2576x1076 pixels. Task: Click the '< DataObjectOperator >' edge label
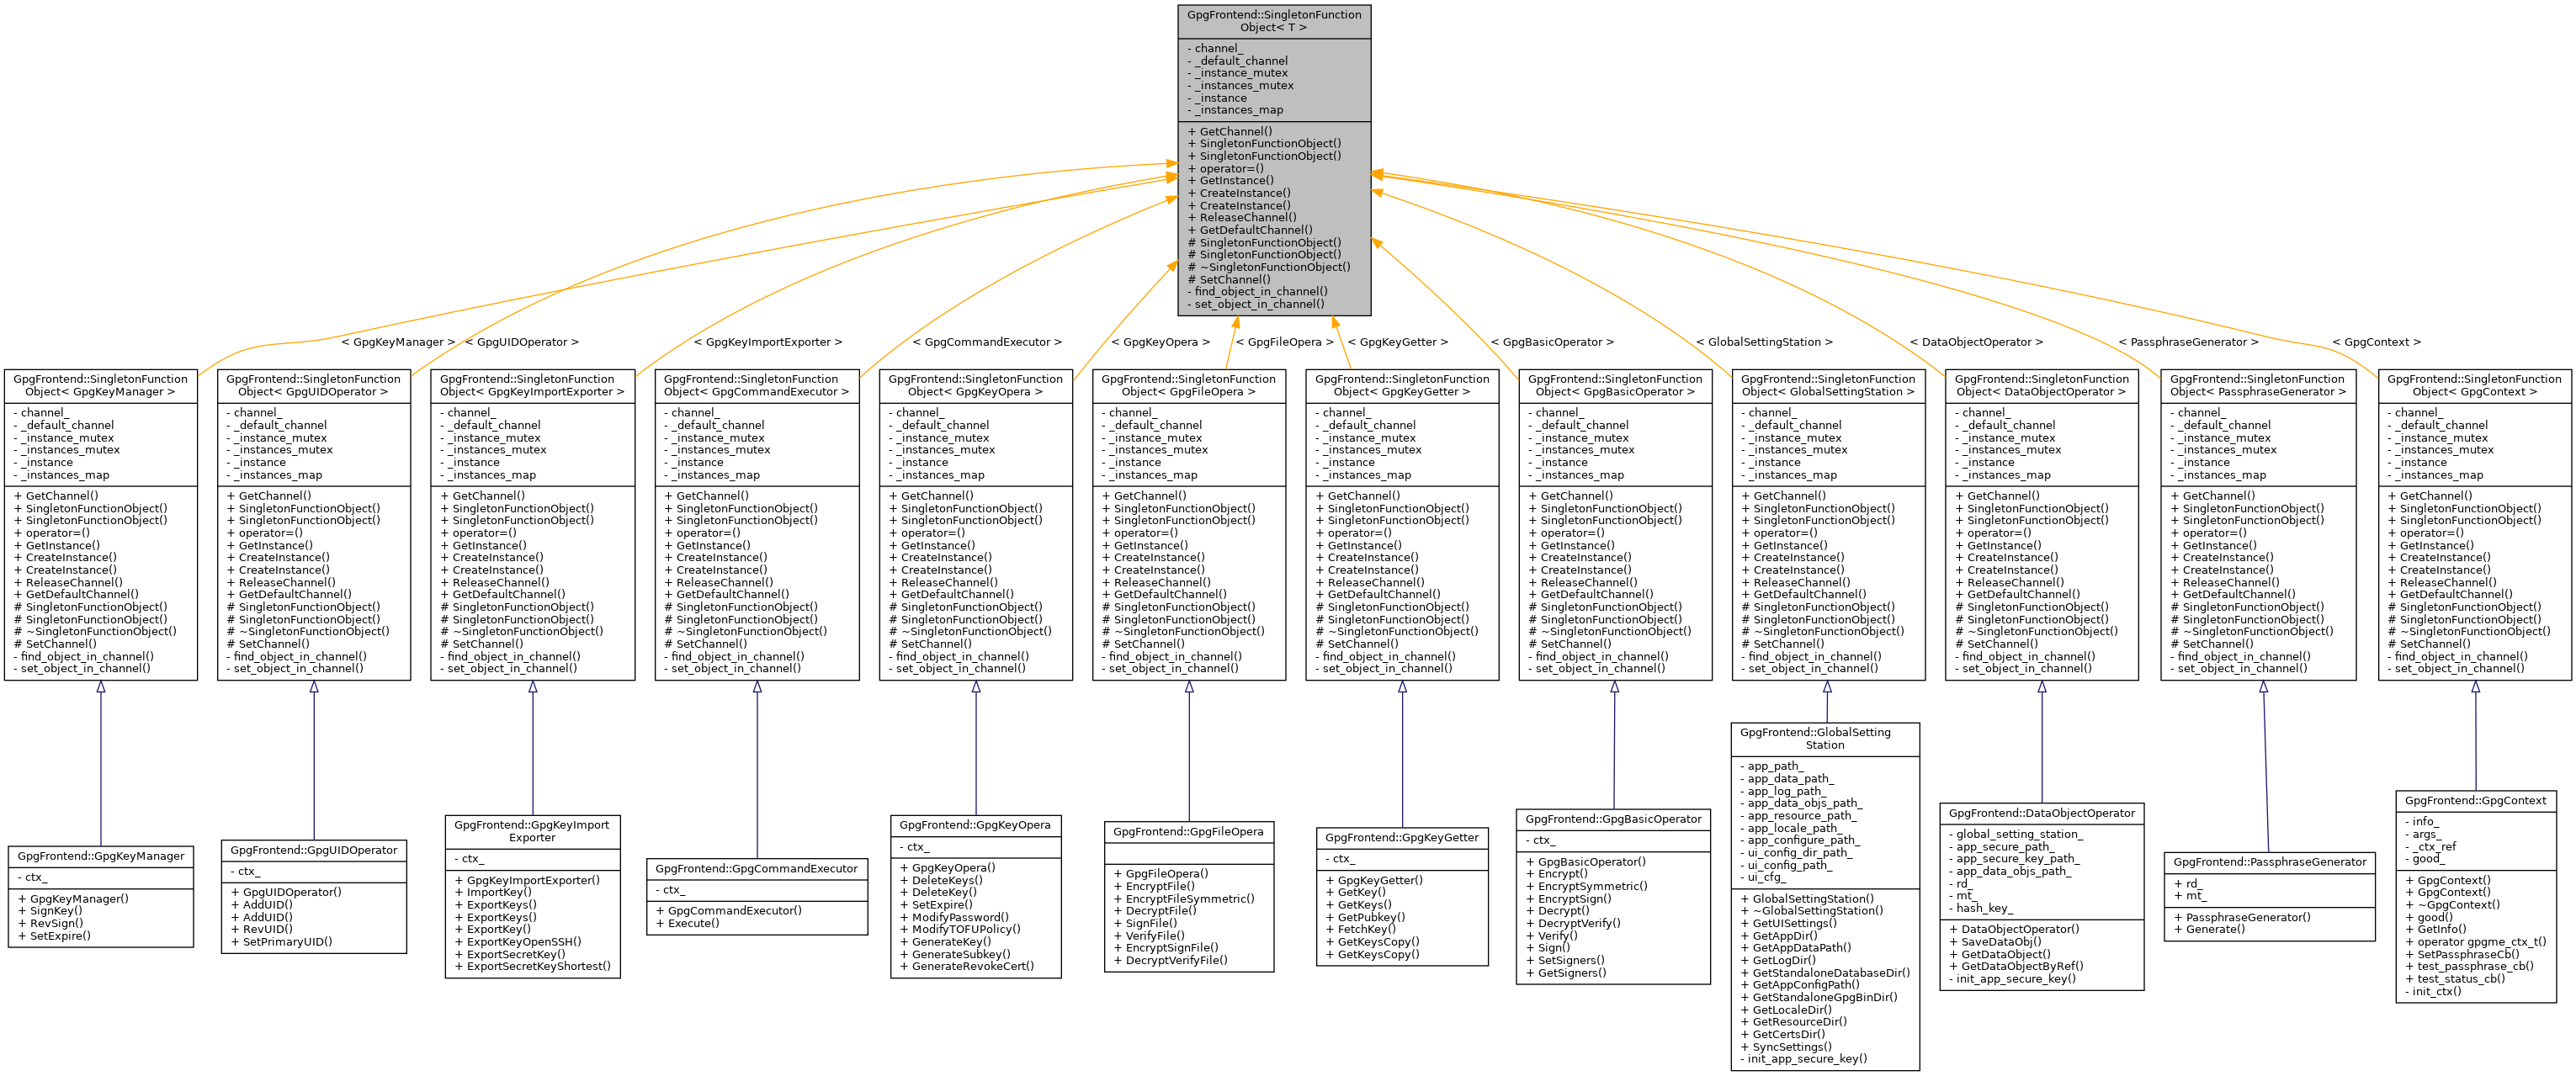tap(1976, 342)
